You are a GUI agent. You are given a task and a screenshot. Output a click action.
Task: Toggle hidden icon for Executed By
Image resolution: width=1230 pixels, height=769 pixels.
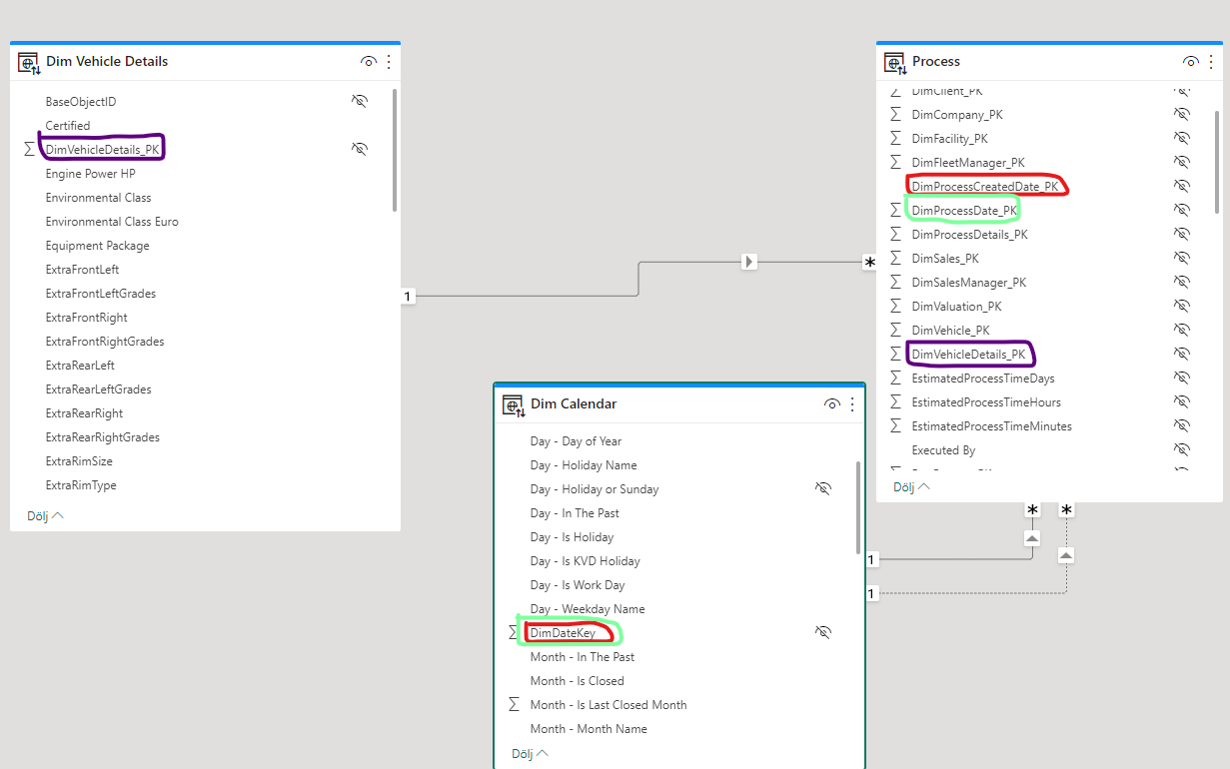tap(1182, 449)
